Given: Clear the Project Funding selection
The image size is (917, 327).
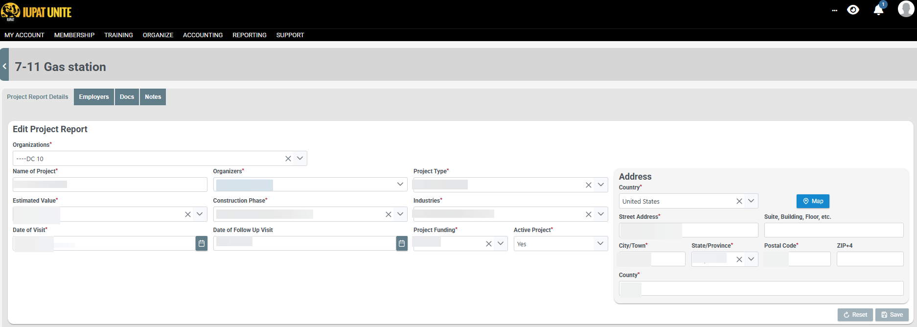Looking at the screenshot, I should pos(489,244).
